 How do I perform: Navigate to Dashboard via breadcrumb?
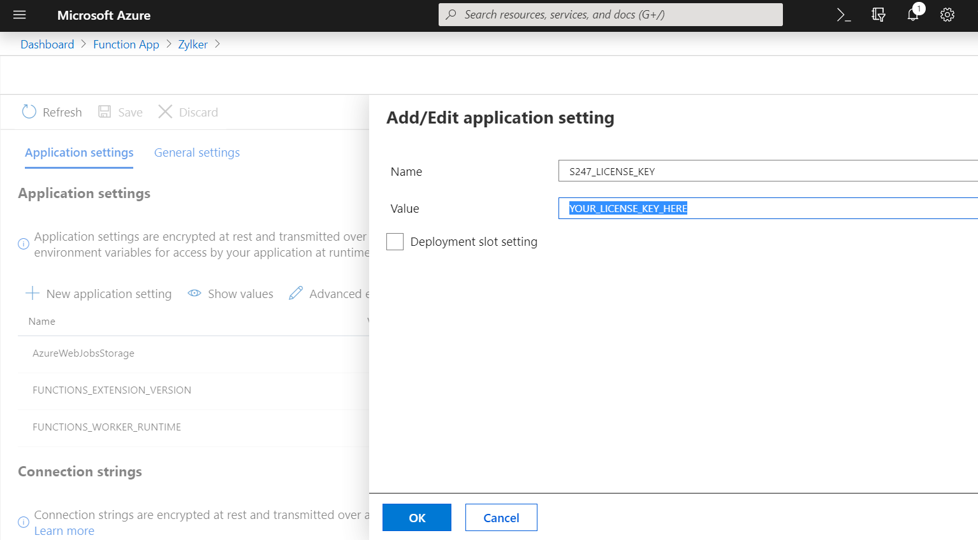(47, 44)
